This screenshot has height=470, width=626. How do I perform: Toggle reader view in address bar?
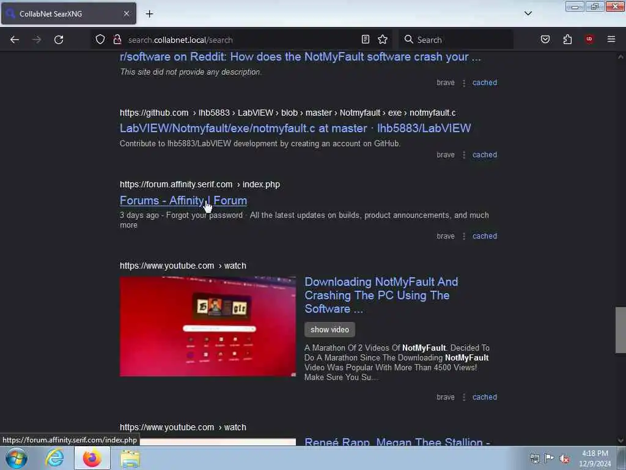tap(366, 39)
